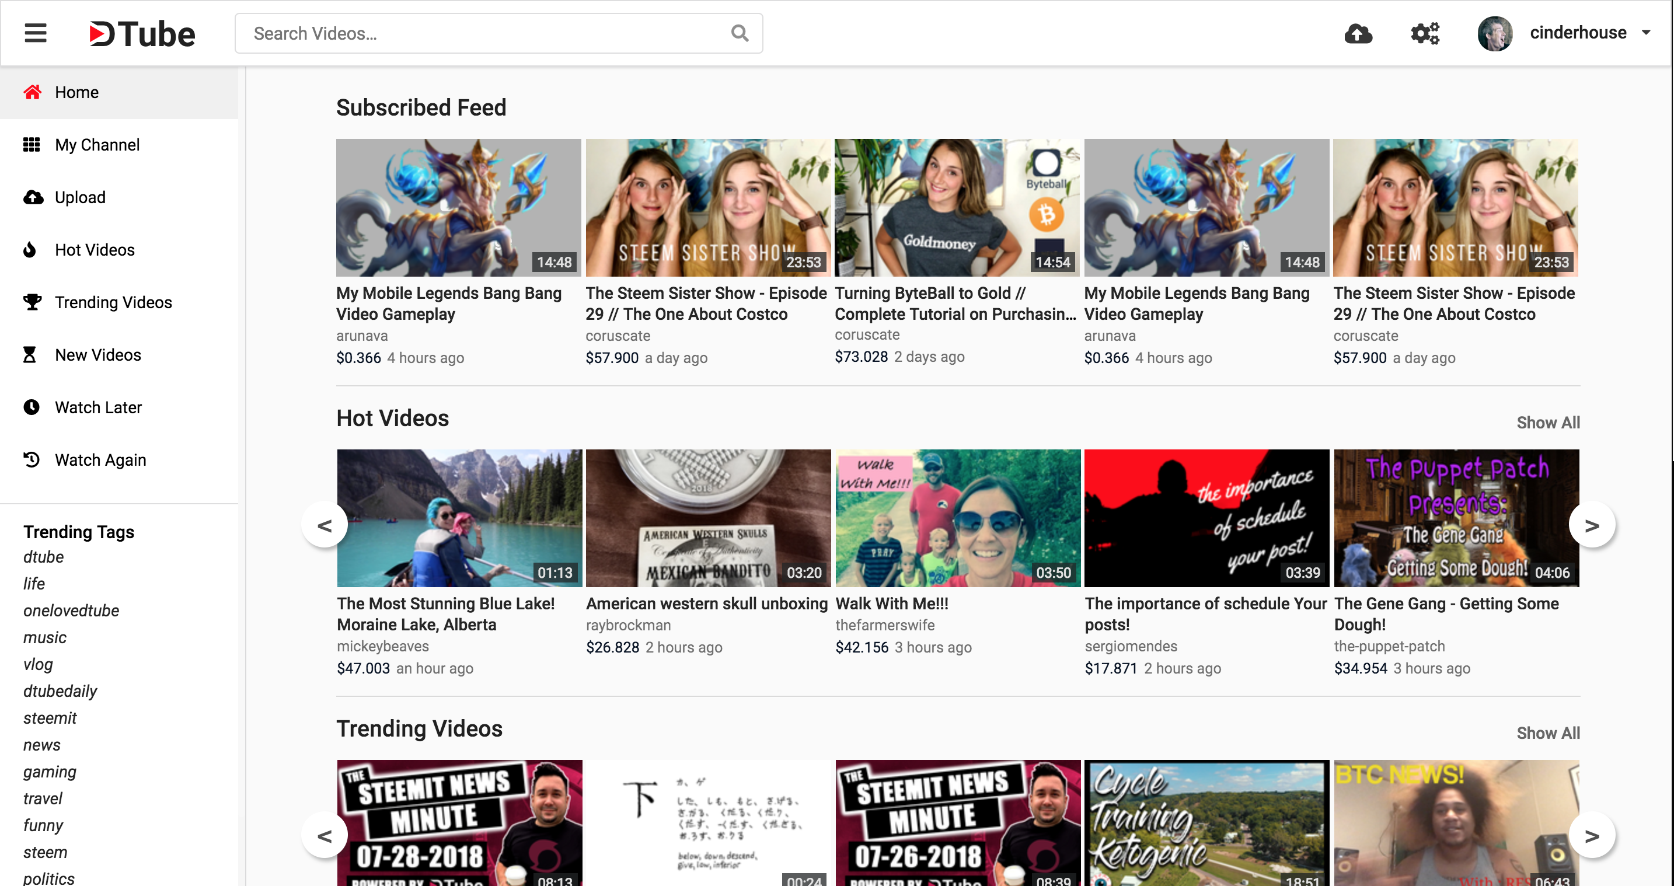Select Watch Later in the sidebar menu

98,407
